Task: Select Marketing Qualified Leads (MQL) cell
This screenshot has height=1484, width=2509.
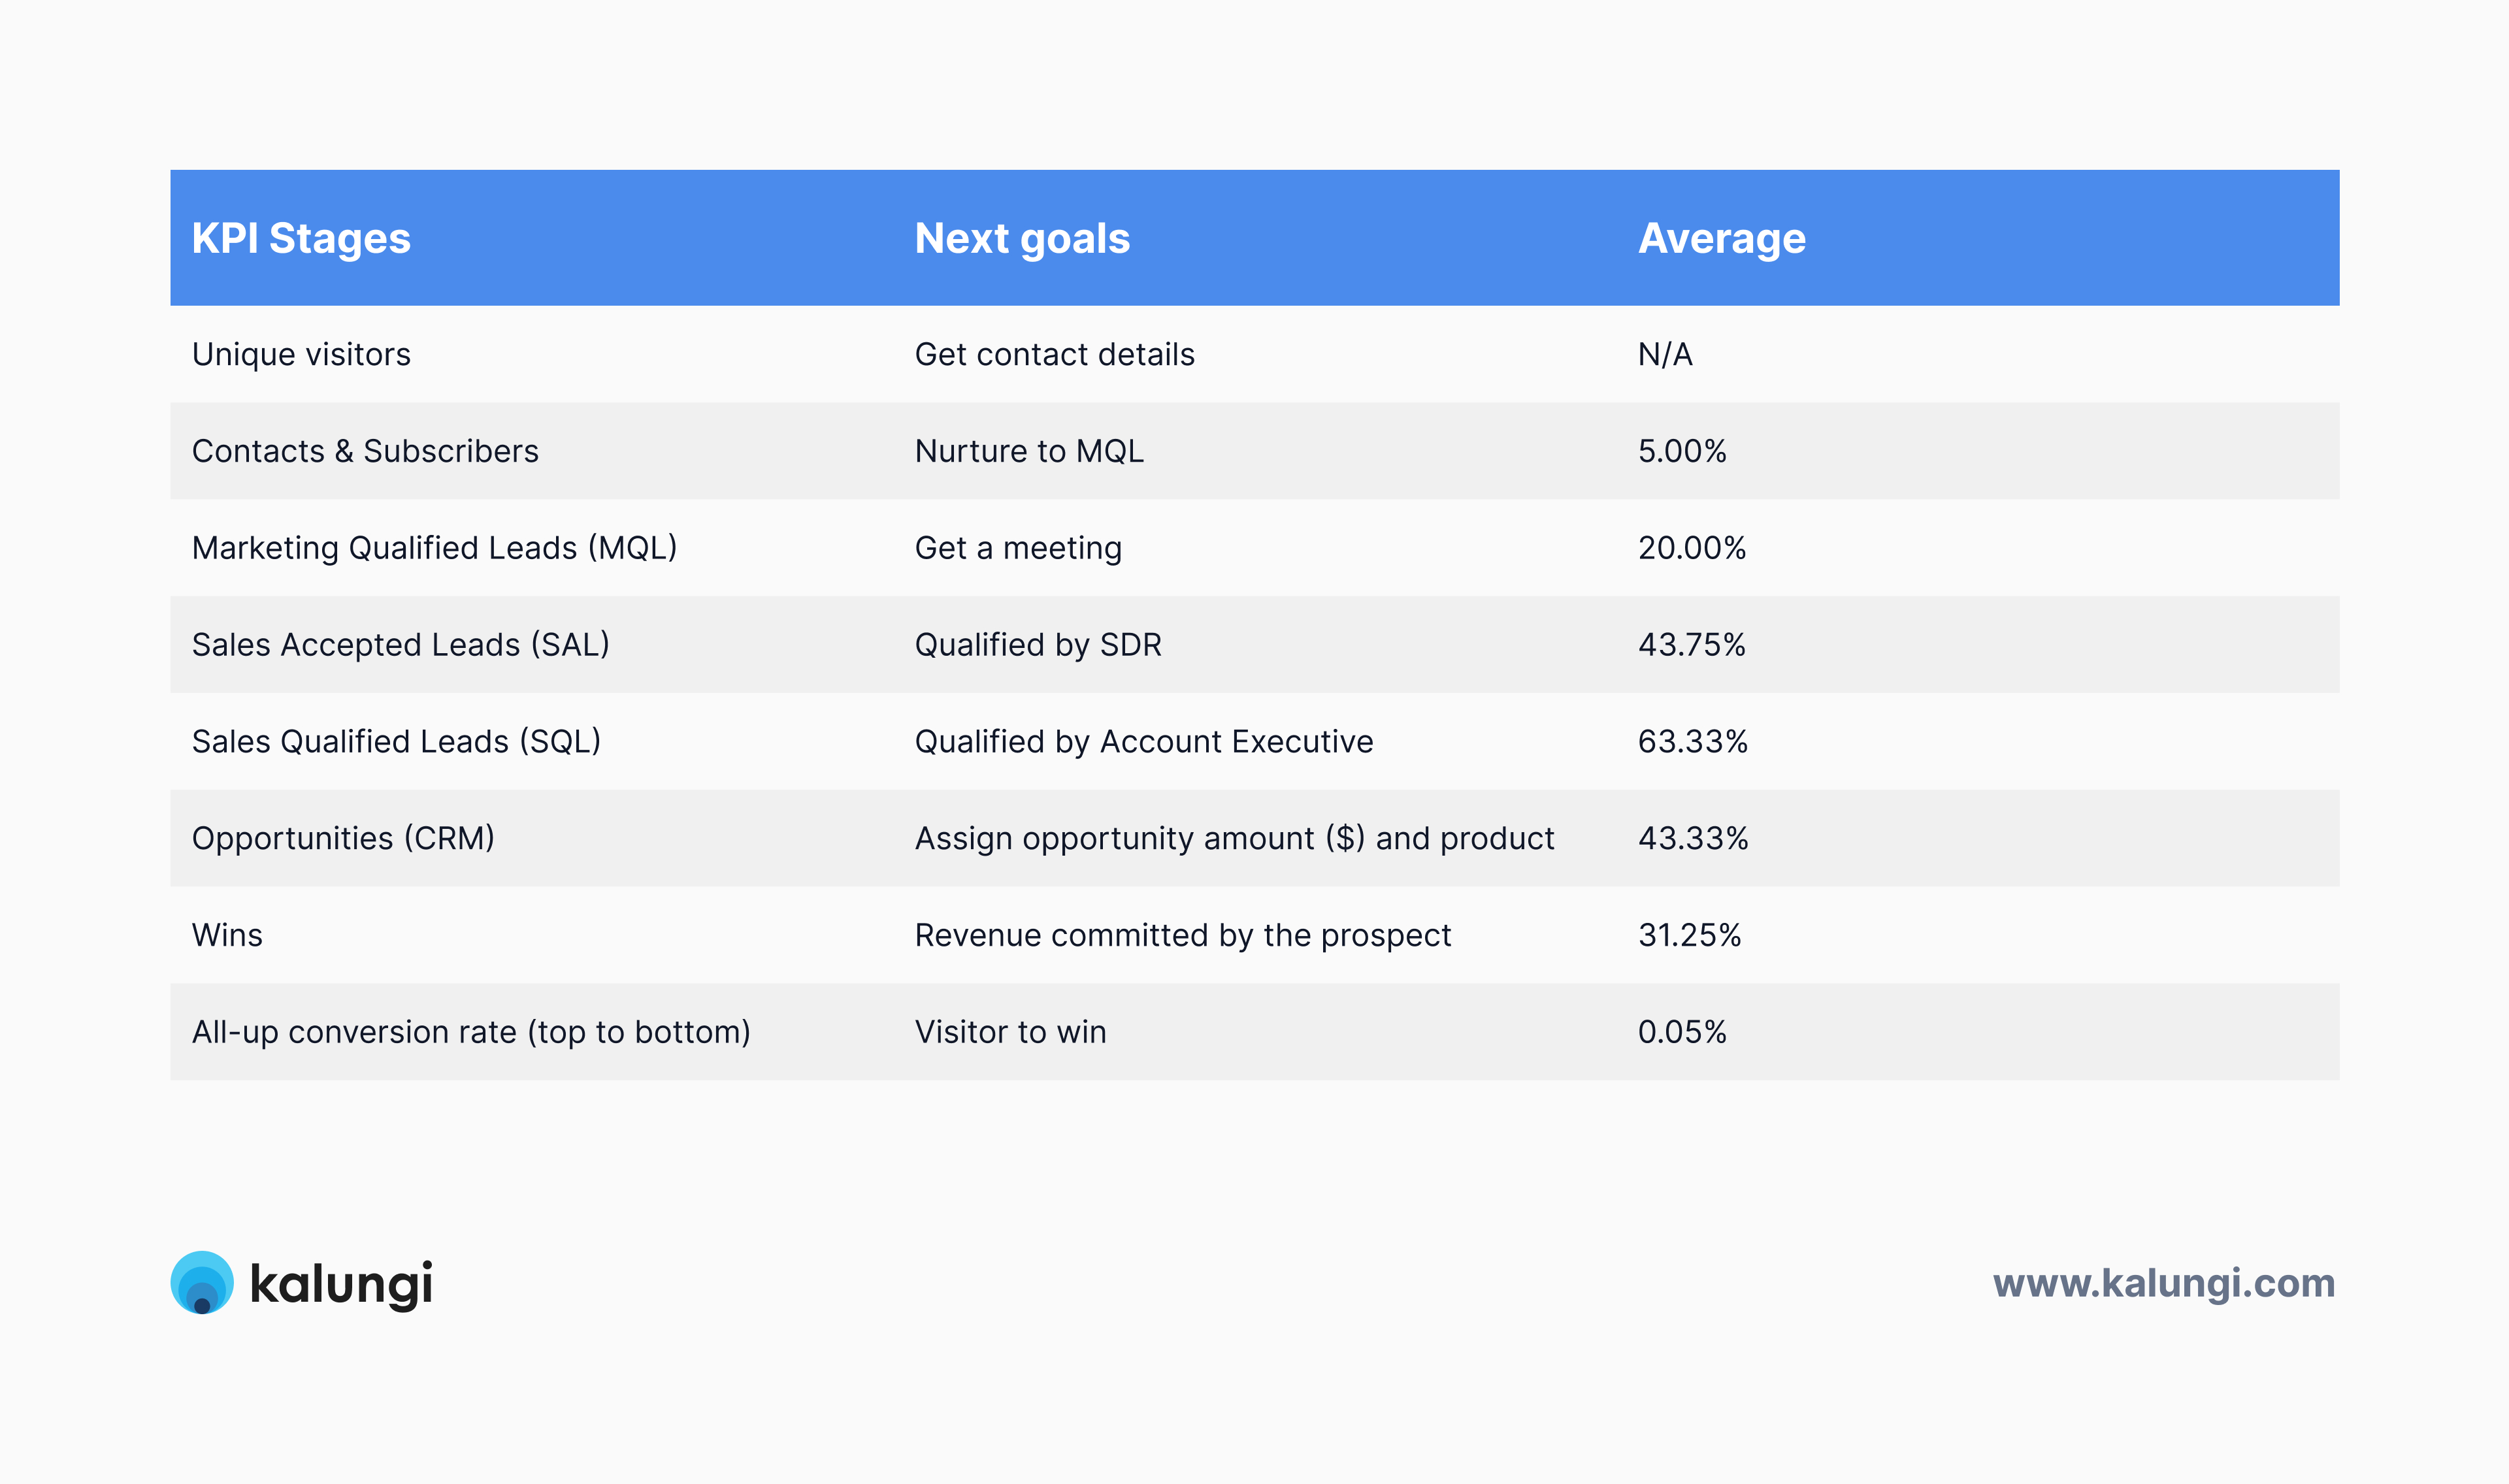Action: point(434,548)
